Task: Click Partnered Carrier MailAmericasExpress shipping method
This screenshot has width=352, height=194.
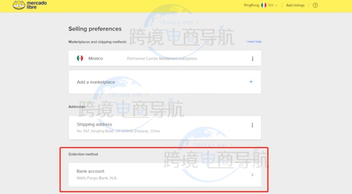Action: (162, 59)
